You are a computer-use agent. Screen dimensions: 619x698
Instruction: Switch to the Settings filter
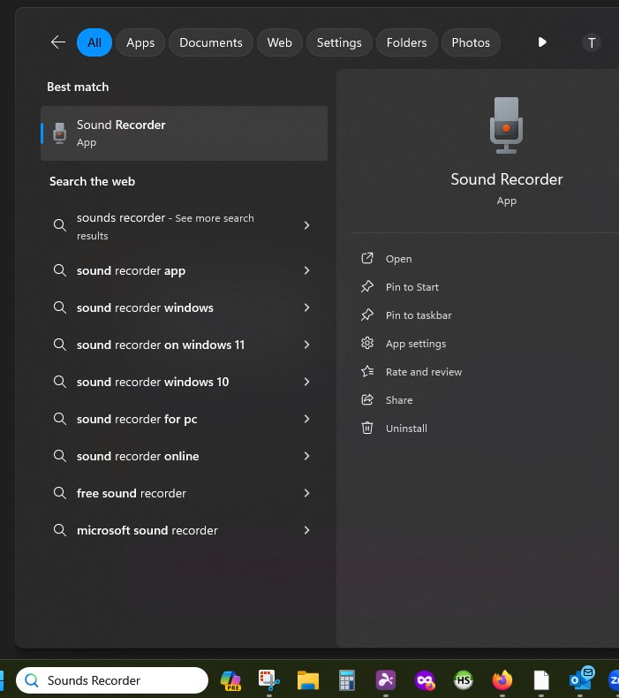click(339, 42)
